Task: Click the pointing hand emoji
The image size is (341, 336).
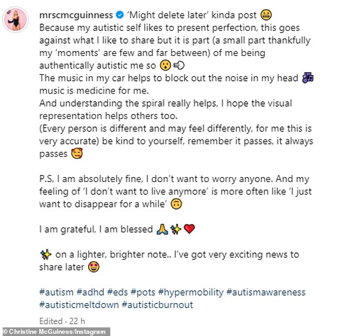Action: (179, 65)
